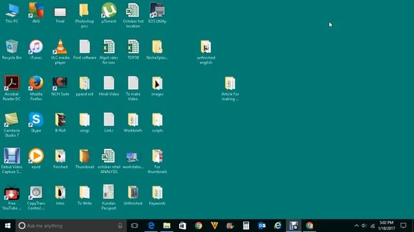Launch Internet Explorer from taskbar
414x232 pixels.
pyautogui.click(x=278, y=226)
